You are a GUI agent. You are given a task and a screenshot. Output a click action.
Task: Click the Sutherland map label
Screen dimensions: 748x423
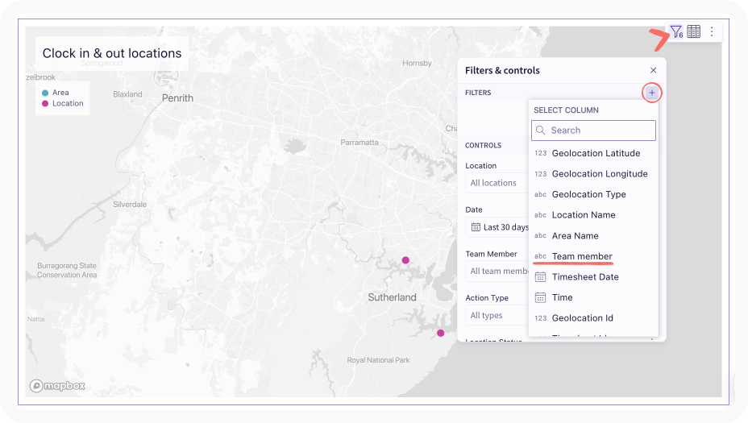pyautogui.click(x=392, y=297)
